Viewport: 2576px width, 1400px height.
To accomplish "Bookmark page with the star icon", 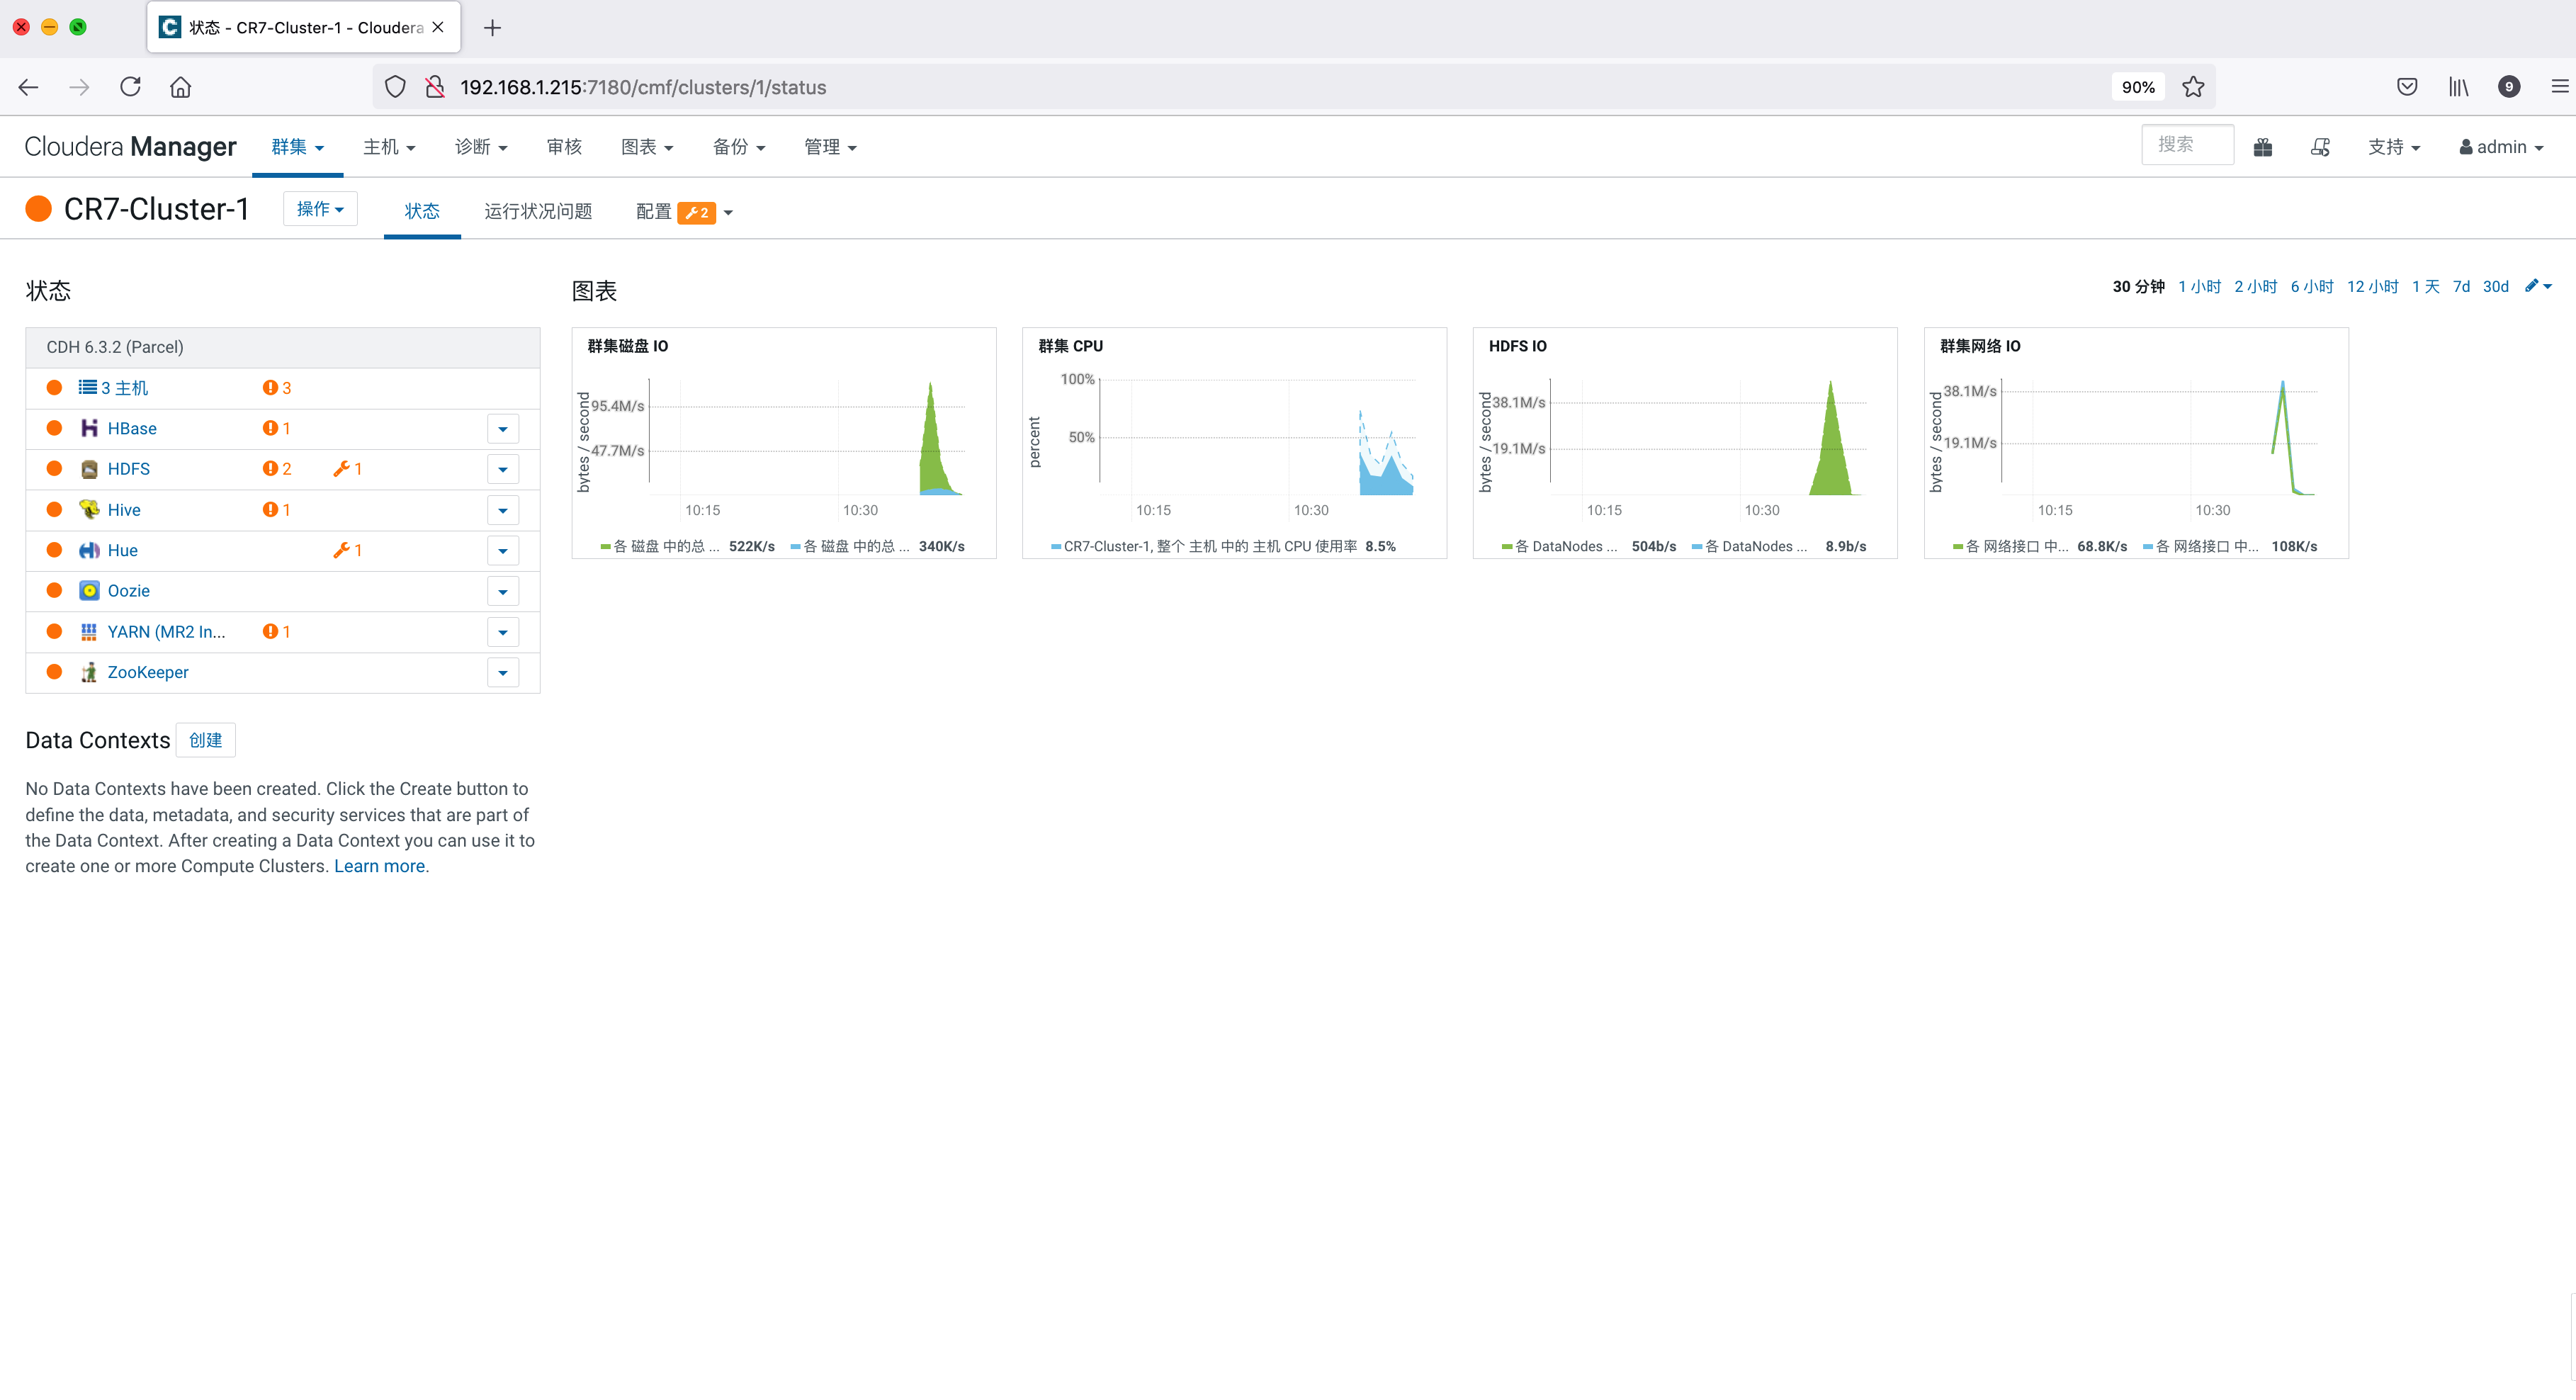I will pyautogui.click(x=2193, y=87).
